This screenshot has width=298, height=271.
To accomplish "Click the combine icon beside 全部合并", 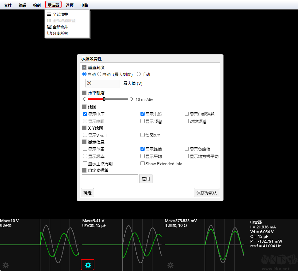I will [x=50, y=27].
